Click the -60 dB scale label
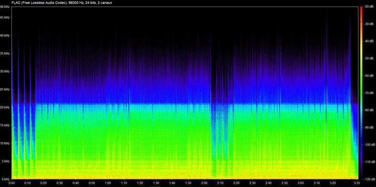The width and height of the screenshot is (376, 187). tap(369, 76)
